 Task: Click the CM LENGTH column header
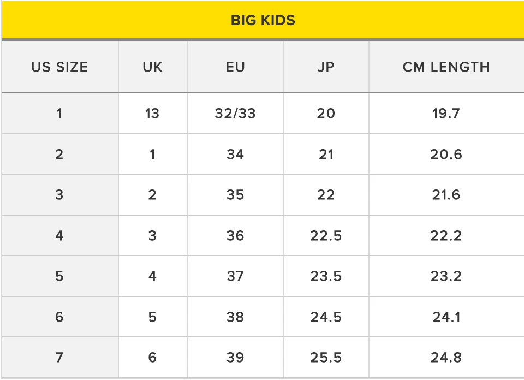pyautogui.click(x=446, y=67)
